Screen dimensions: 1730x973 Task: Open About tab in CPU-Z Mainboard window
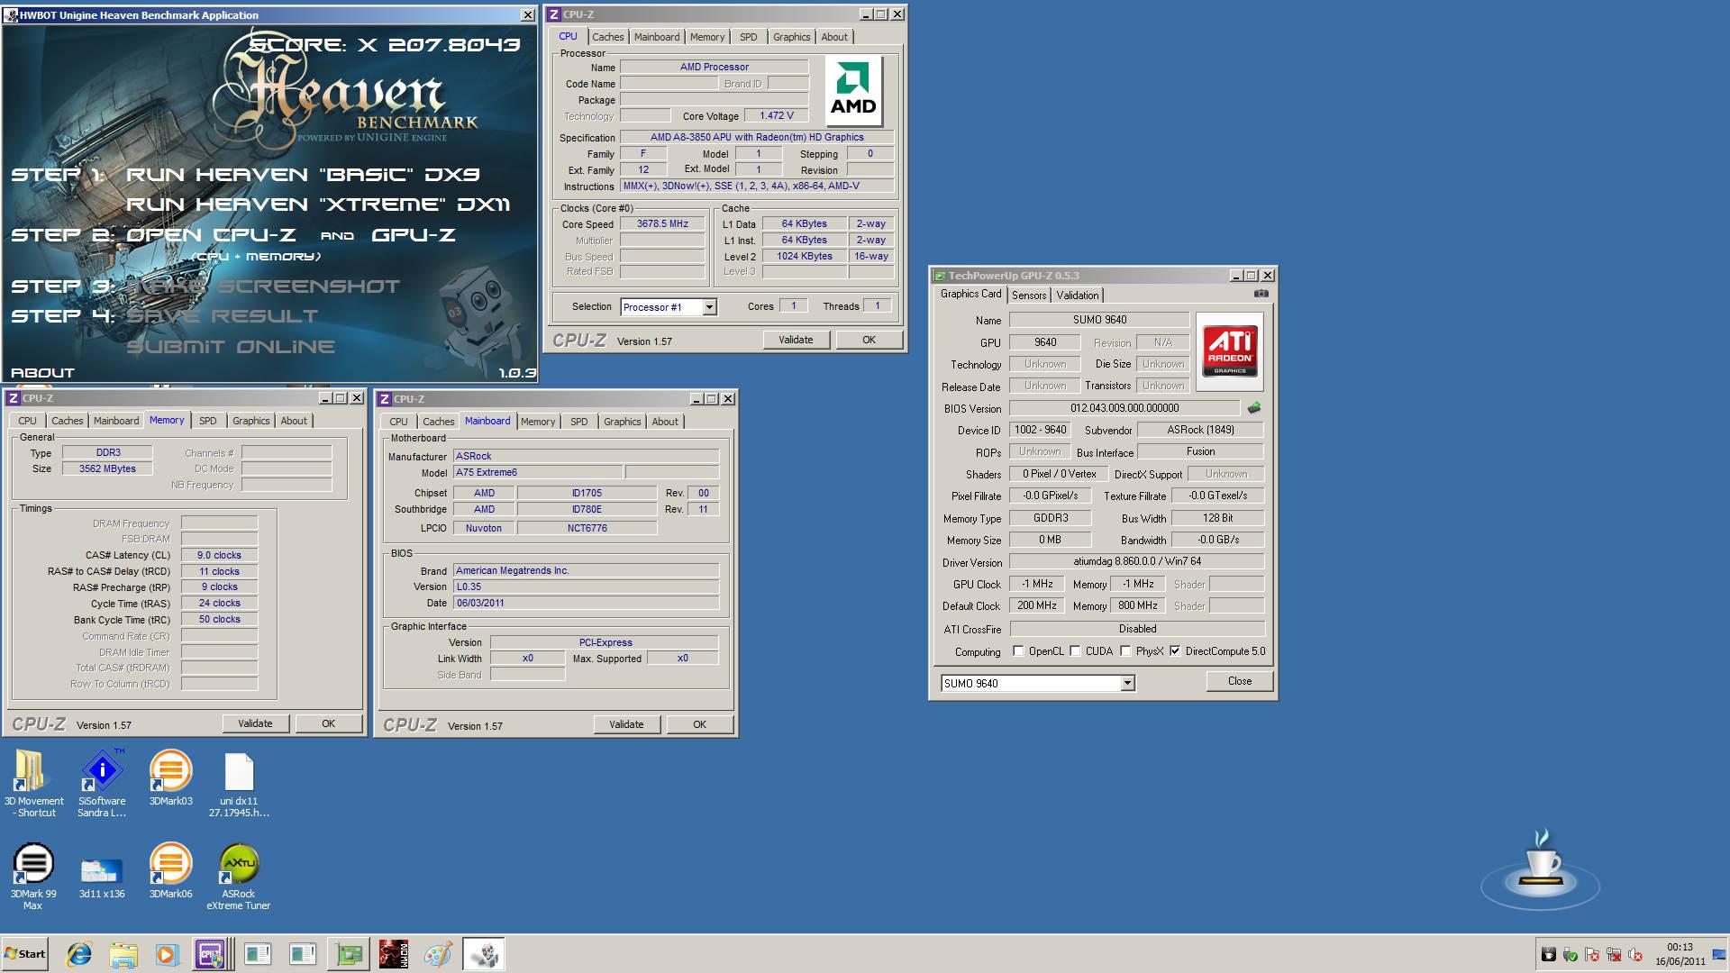[x=665, y=422]
